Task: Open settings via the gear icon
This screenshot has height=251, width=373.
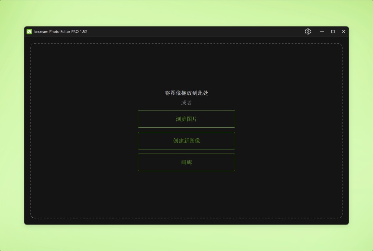Action: tap(308, 32)
